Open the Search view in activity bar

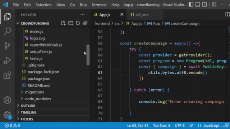click(x=7, y=31)
